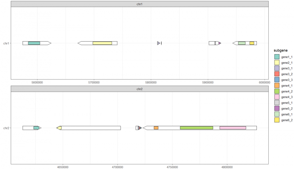This screenshot has width=294, height=169.
Task: Click the yellow subgene block on chr1
Action: [x=102, y=43]
